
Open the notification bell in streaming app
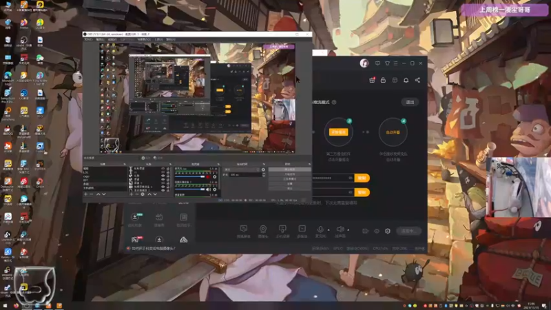pyautogui.click(x=406, y=80)
